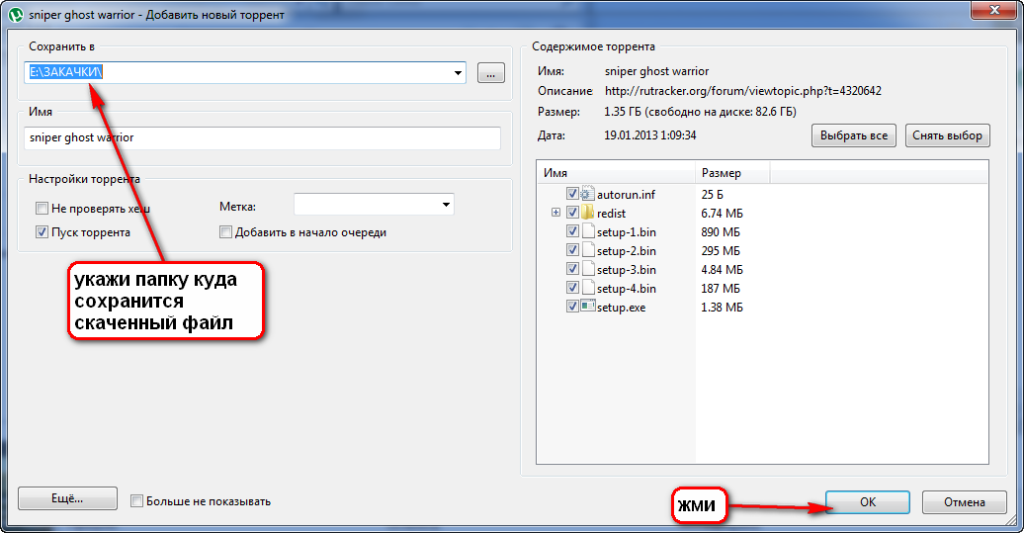Viewport: 1024px width, 533px height.
Task: Open the 'Метка' label dropdown
Action: point(446,205)
